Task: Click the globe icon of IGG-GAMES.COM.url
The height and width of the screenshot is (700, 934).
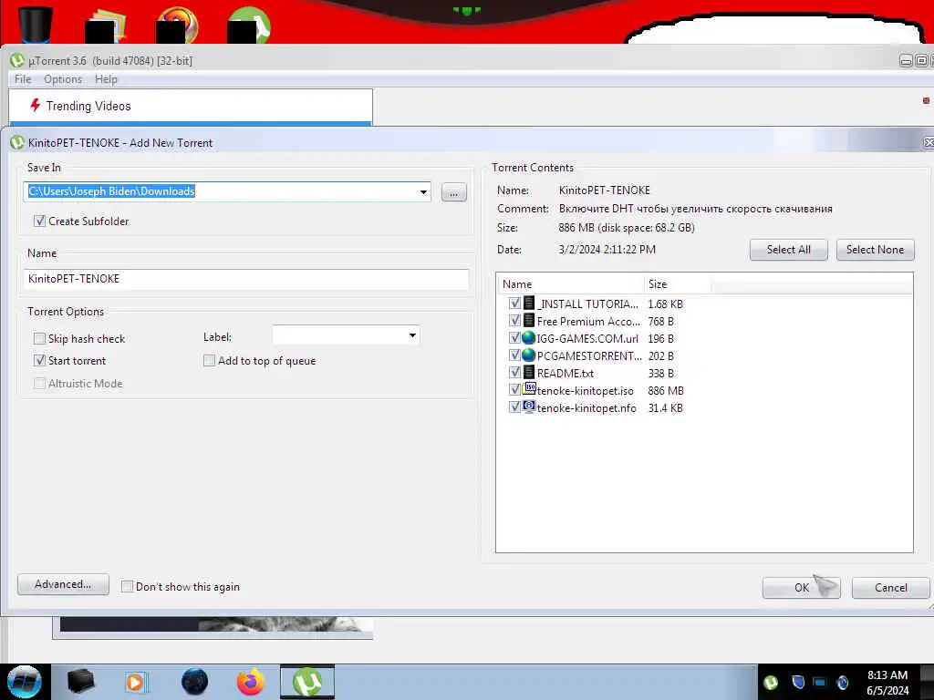Action: (x=528, y=337)
